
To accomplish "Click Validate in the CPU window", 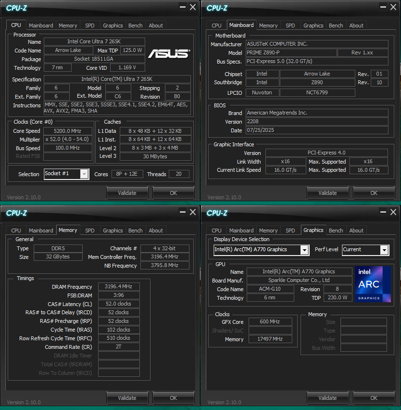I will point(127,192).
